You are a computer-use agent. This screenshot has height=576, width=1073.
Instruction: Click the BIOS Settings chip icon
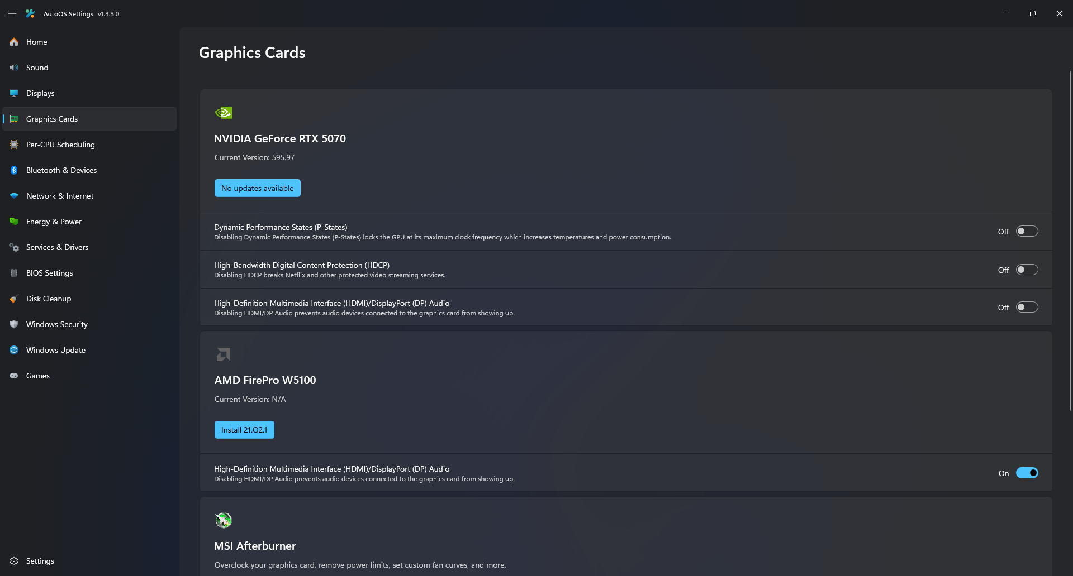tap(14, 273)
